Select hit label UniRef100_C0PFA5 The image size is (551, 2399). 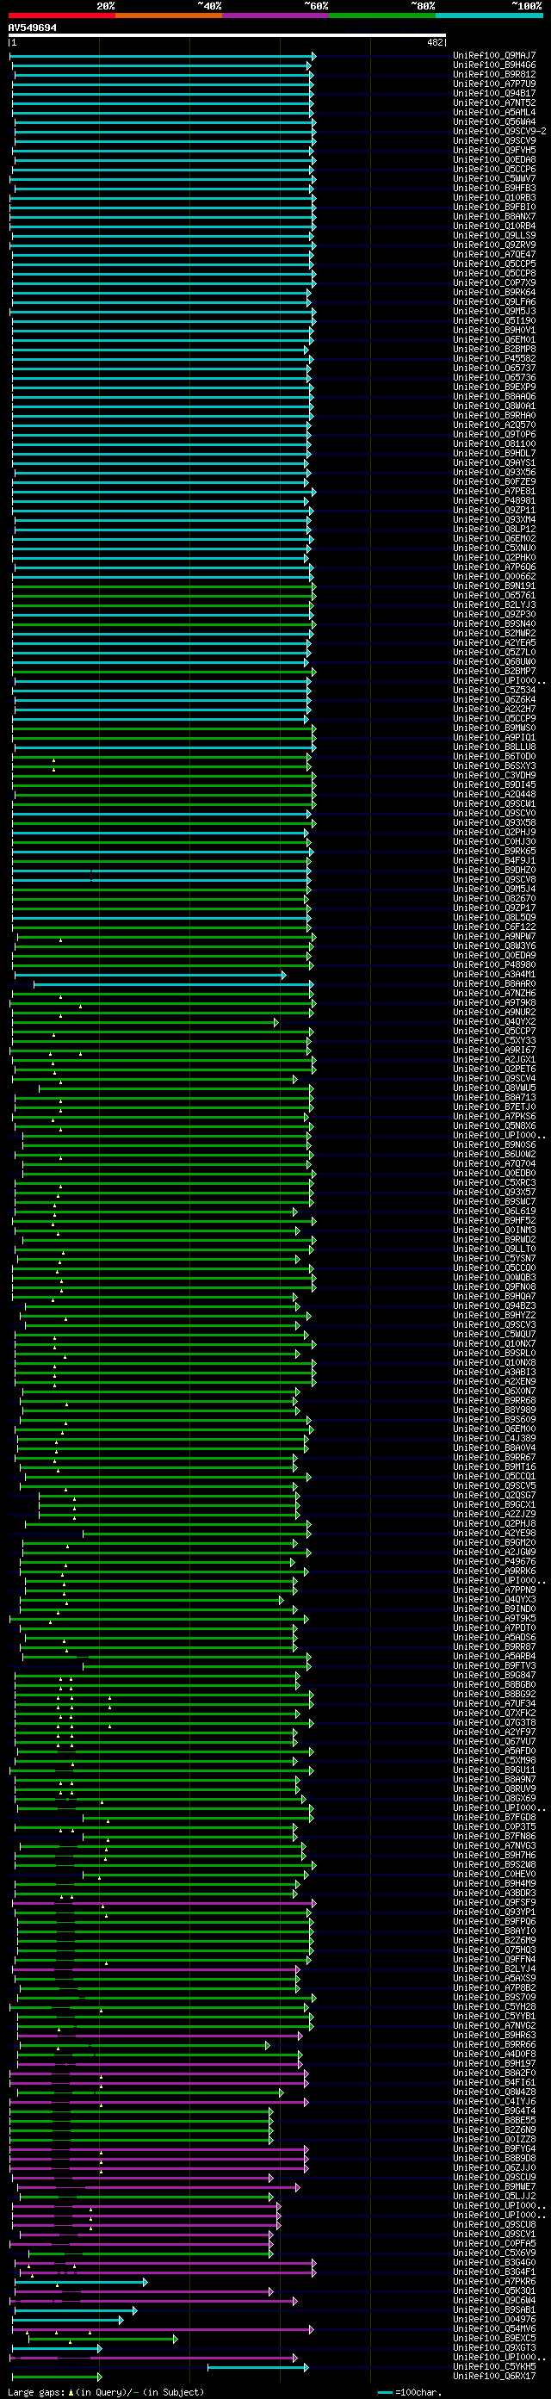coord(494,2244)
